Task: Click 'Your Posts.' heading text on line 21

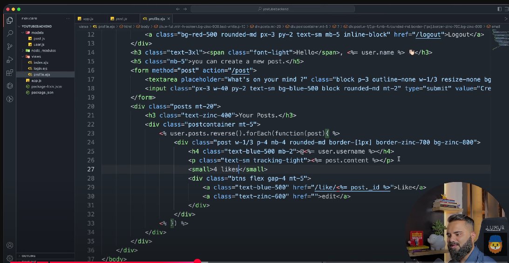Action: coord(259,115)
